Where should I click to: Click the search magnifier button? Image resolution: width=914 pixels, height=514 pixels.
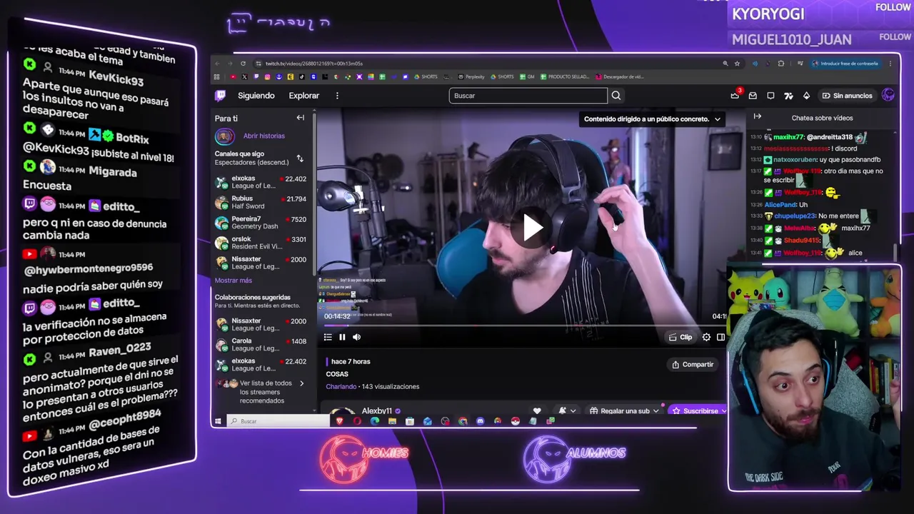pyautogui.click(x=616, y=96)
